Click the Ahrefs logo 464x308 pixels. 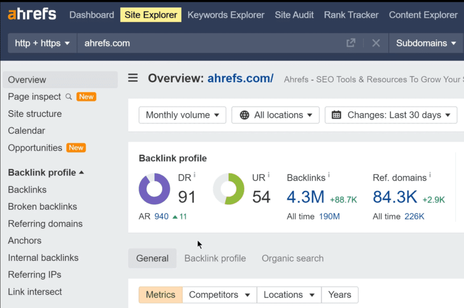pos(32,14)
